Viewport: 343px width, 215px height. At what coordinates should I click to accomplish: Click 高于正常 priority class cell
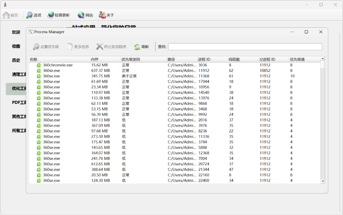(x=129, y=76)
